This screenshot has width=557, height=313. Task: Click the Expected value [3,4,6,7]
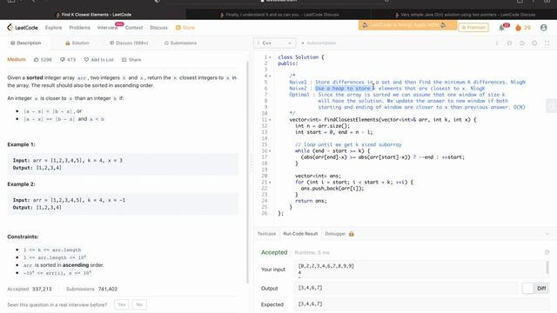[310, 303]
